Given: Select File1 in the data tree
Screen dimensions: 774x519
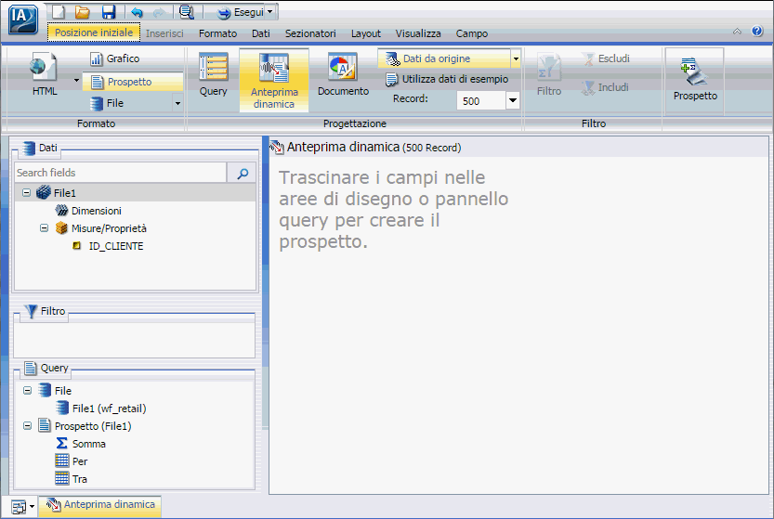Looking at the screenshot, I should [x=65, y=193].
